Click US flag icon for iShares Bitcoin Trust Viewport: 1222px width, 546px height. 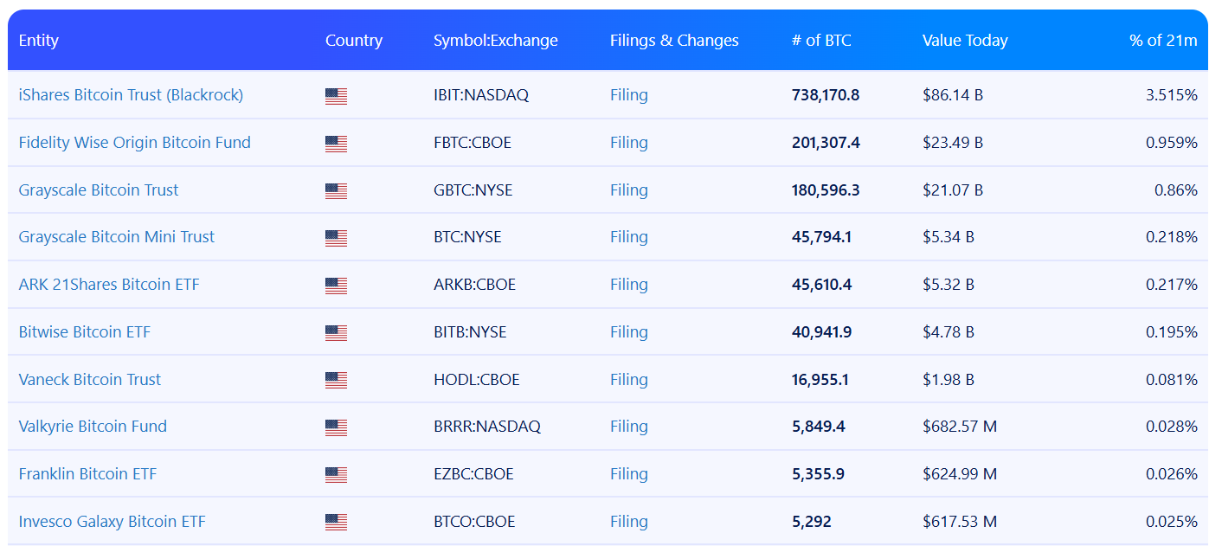point(336,96)
